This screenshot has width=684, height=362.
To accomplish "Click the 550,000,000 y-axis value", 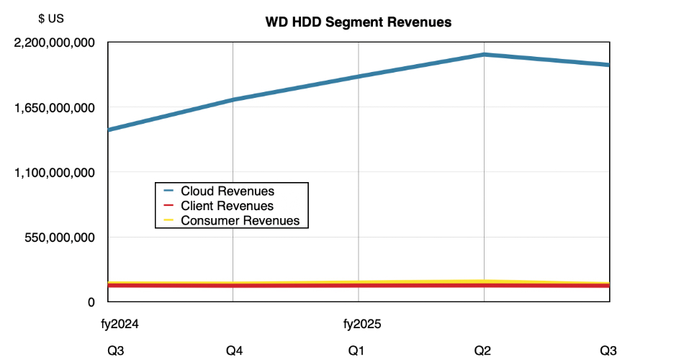I will pos(60,237).
